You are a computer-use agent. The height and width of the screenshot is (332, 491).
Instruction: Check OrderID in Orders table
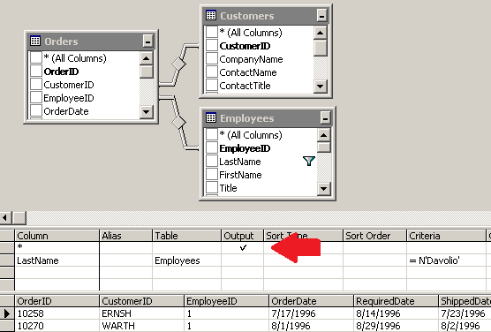click(x=36, y=72)
